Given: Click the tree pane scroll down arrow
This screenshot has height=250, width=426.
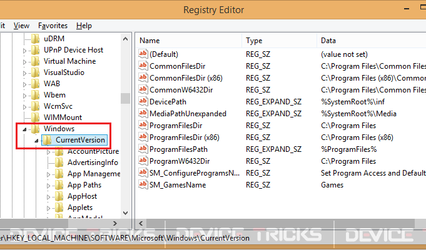Looking at the screenshot, I should 125,213.
